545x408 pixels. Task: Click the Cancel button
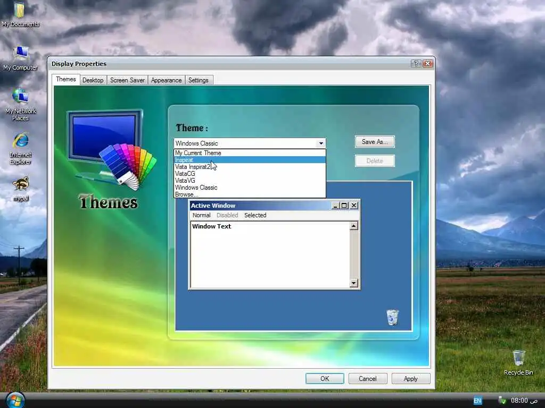pos(367,378)
